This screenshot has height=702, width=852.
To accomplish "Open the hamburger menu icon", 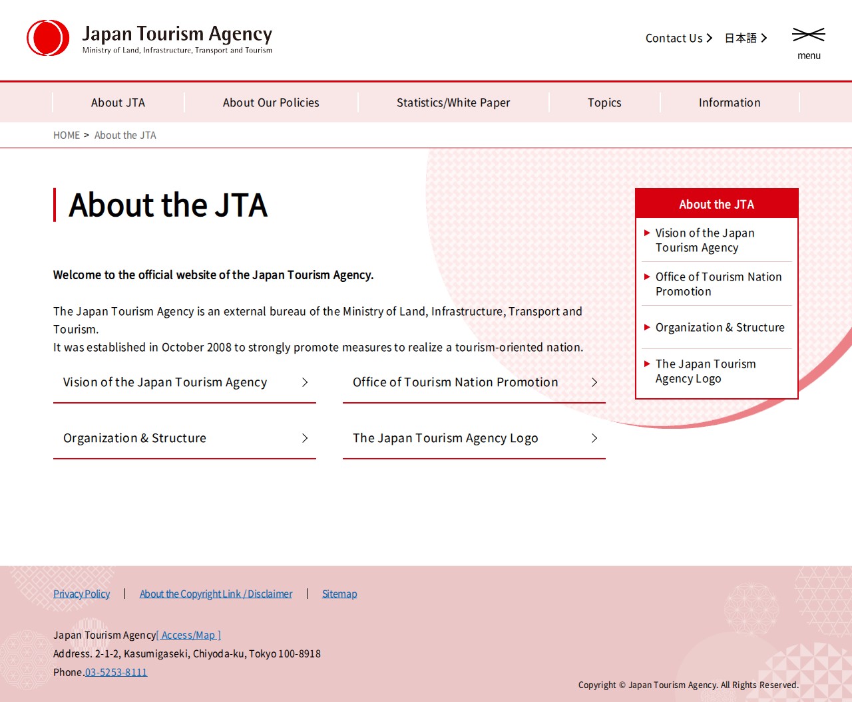I will click(x=809, y=35).
